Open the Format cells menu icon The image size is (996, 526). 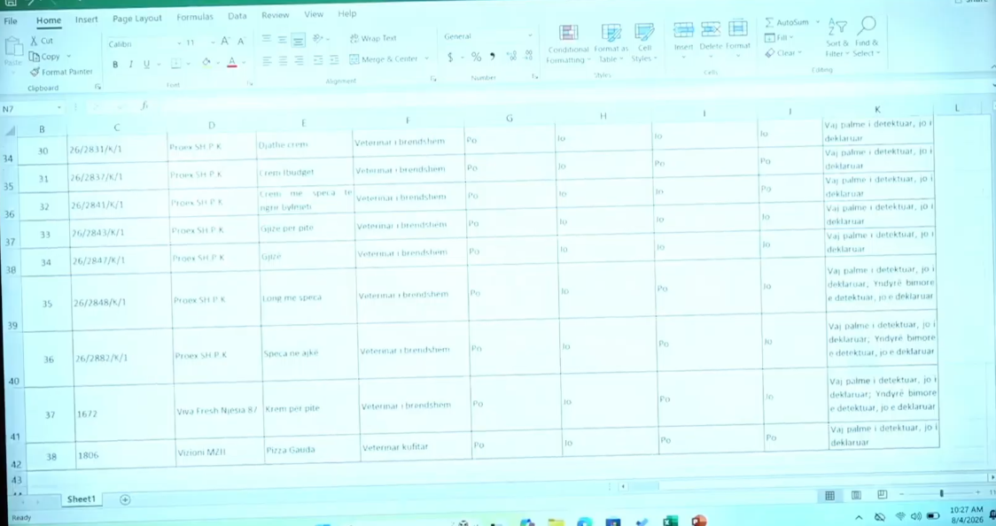pos(737,28)
